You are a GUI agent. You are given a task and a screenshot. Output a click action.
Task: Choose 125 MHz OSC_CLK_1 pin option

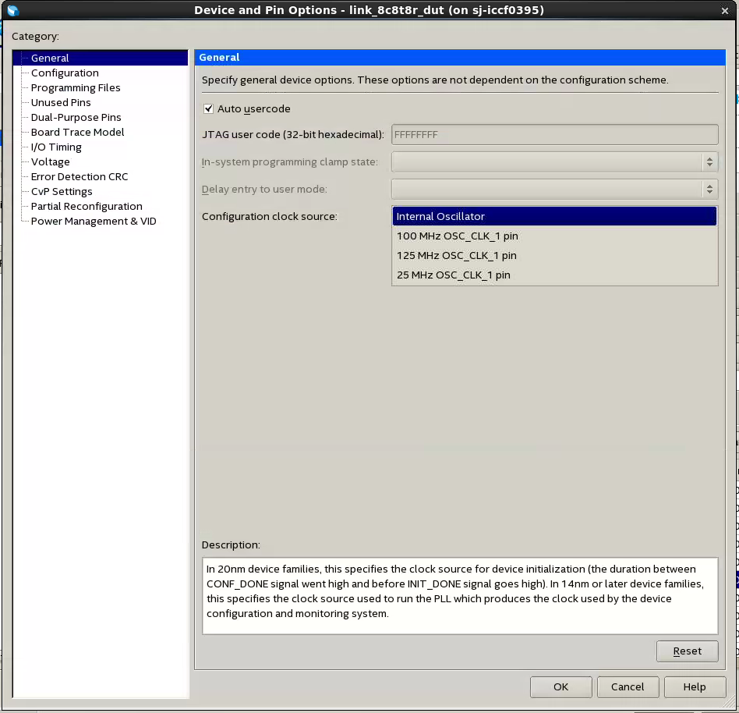(x=555, y=256)
